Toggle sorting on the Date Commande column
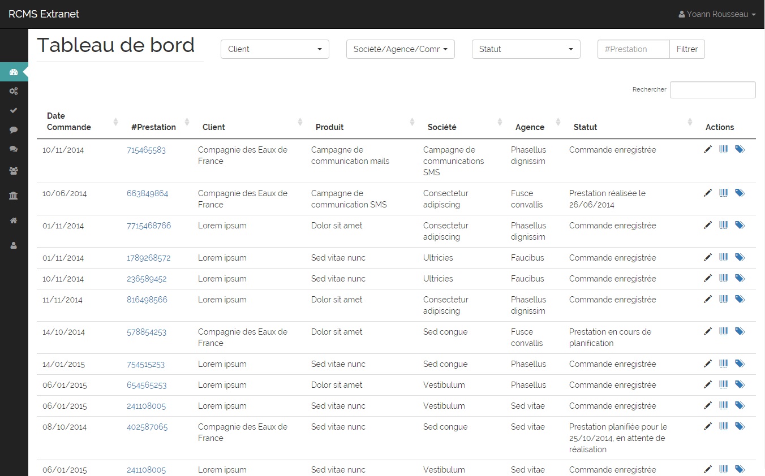765x476 pixels. pyautogui.click(x=68, y=122)
